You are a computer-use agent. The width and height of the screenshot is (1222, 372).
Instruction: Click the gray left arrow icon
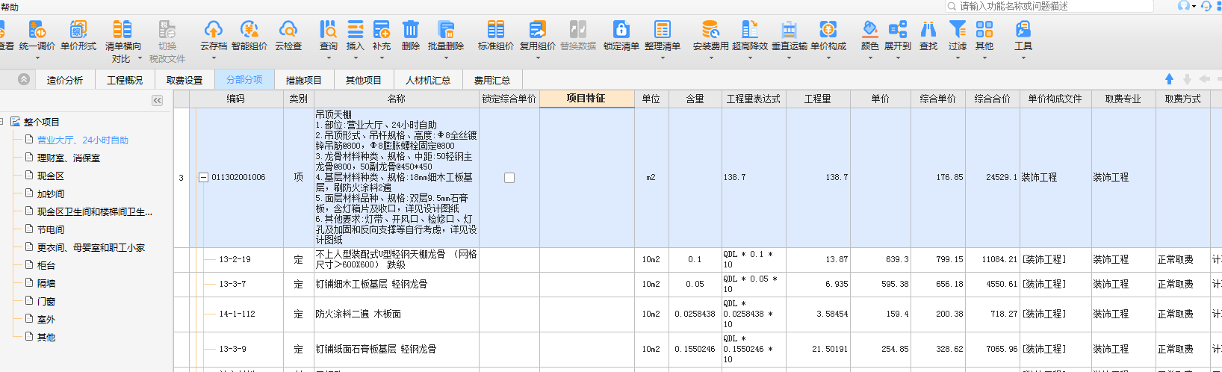1204,79
